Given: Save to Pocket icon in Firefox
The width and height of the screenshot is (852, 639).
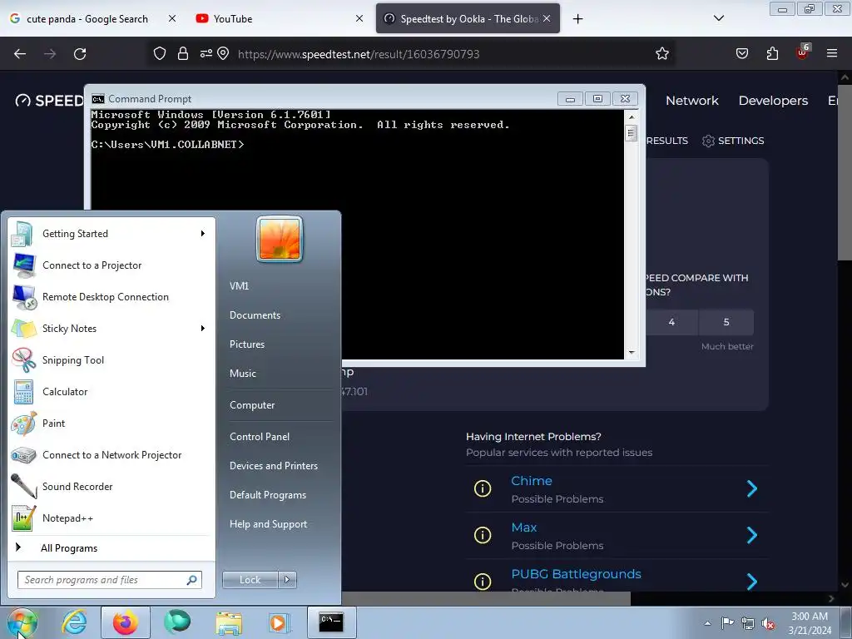Looking at the screenshot, I should coord(741,53).
